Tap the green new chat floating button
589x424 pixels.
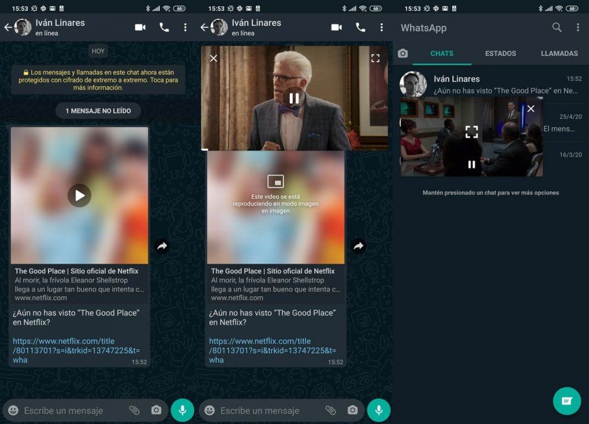(x=566, y=401)
